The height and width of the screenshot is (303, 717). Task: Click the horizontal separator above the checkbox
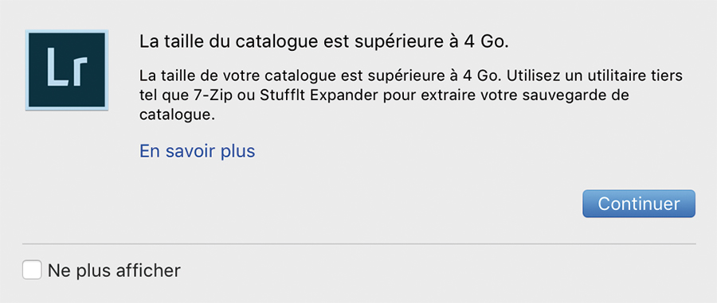click(359, 244)
